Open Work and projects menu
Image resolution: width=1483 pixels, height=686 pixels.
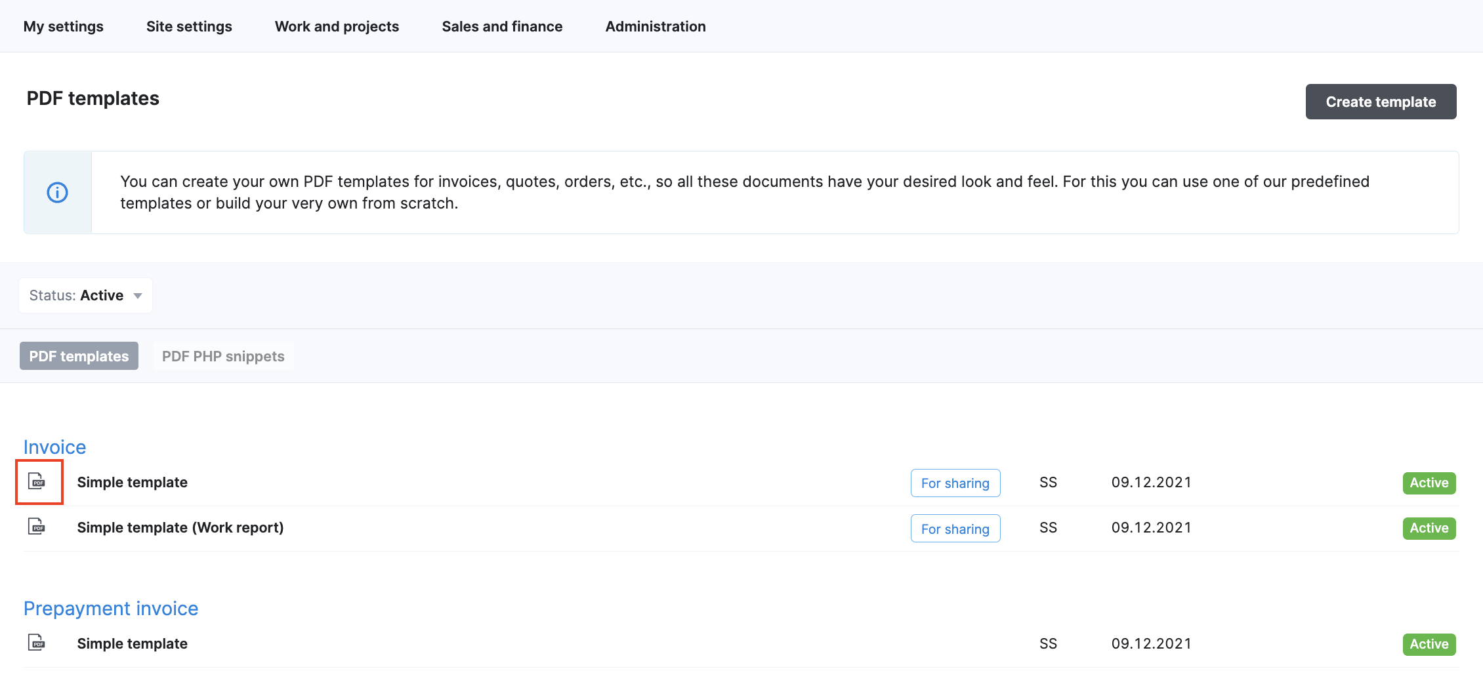[337, 26]
